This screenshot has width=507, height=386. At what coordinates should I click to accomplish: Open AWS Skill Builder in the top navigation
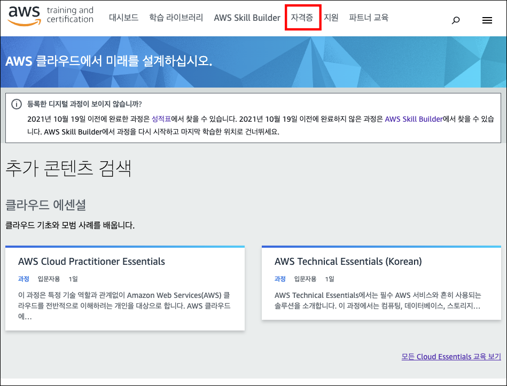point(247,18)
